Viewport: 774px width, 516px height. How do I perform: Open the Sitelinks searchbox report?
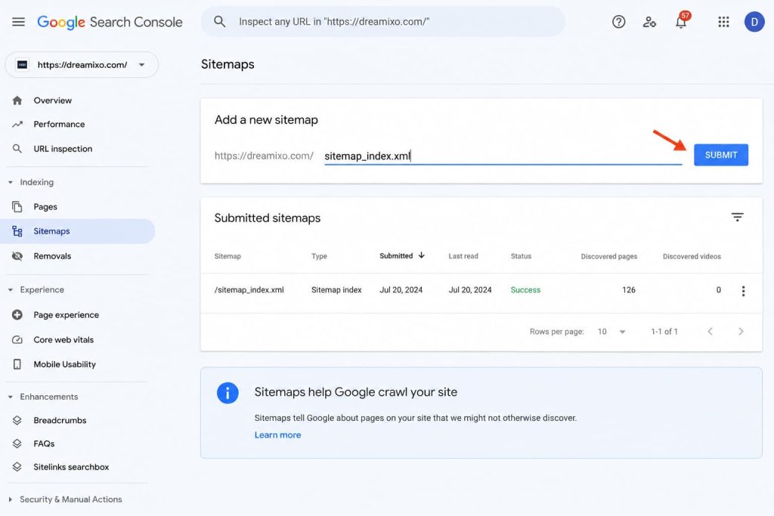pyautogui.click(x=71, y=467)
